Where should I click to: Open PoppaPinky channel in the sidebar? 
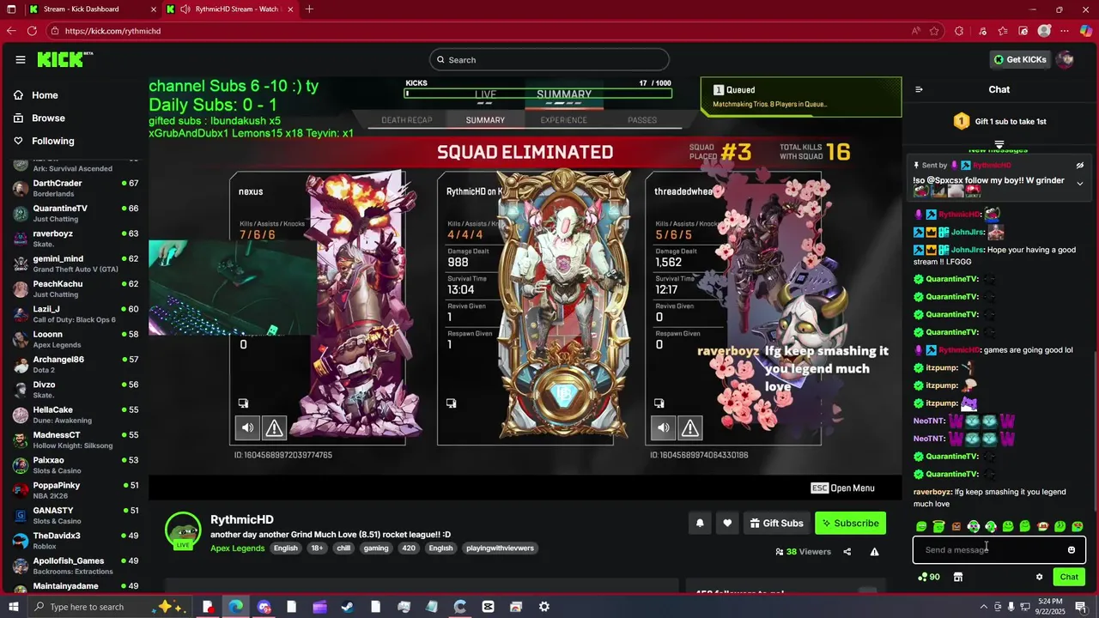coord(76,490)
